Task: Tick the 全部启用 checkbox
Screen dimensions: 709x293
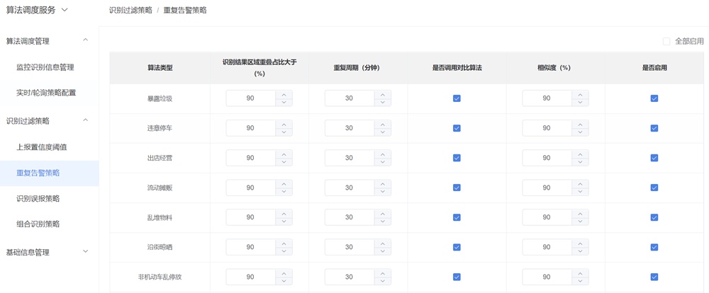Action: tap(666, 41)
